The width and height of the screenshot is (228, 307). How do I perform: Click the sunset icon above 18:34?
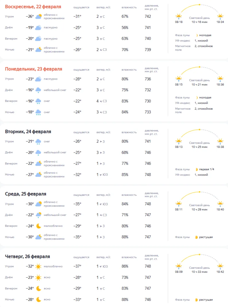[x=220, y=16]
